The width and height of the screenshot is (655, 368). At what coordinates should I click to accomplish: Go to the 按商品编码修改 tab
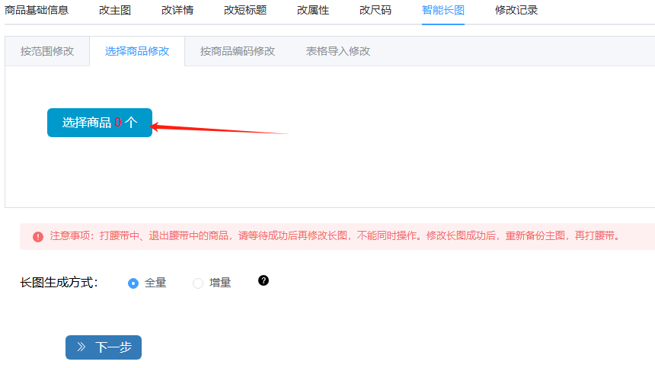238,51
